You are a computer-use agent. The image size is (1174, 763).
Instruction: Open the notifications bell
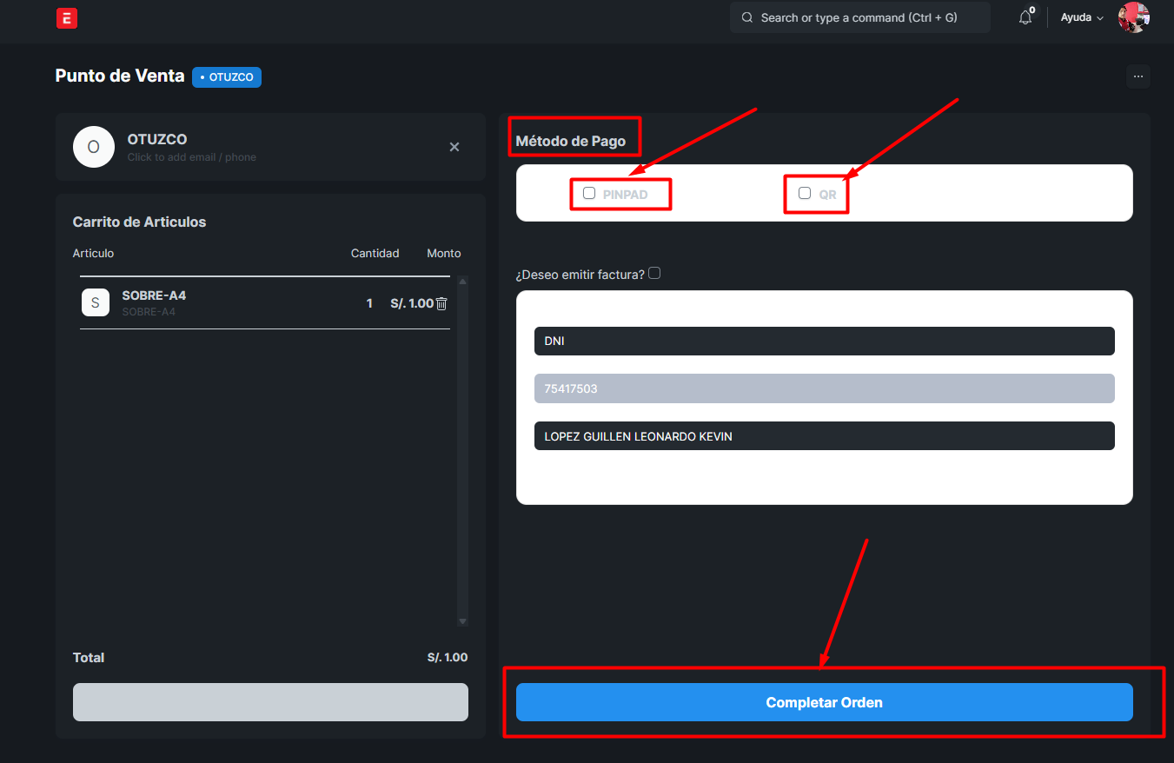tap(1025, 17)
